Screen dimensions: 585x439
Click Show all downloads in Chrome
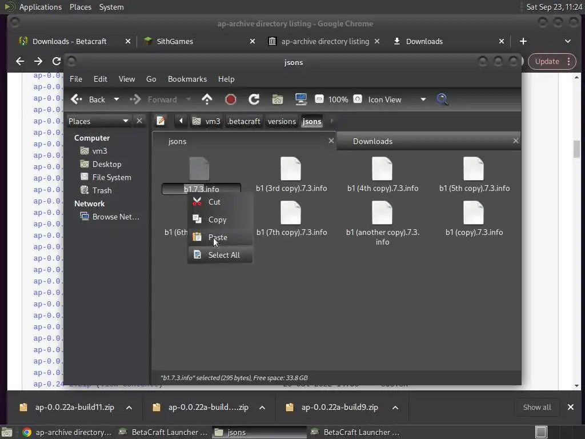537,407
